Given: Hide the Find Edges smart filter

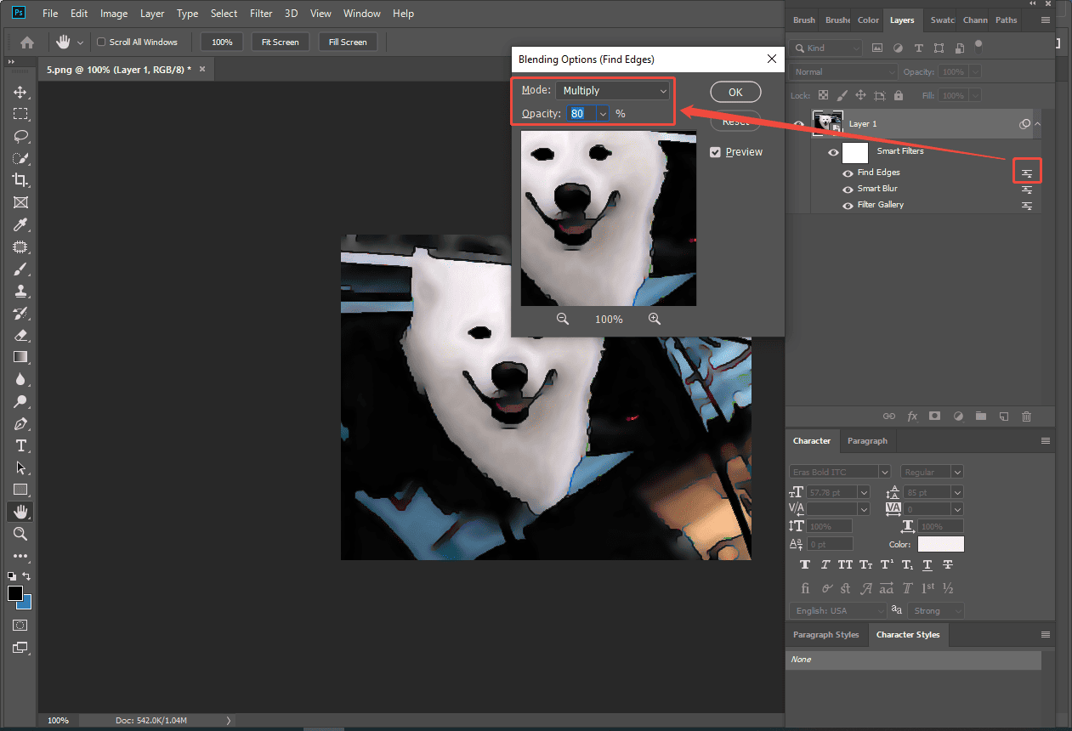Looking at the screenshot, I should (x=848, y=172).
